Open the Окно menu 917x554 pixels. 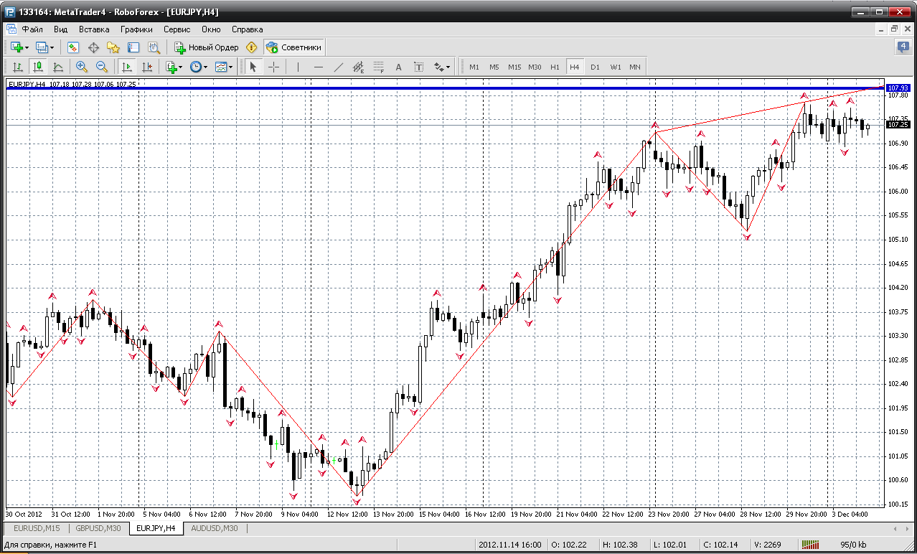[211, 29]
